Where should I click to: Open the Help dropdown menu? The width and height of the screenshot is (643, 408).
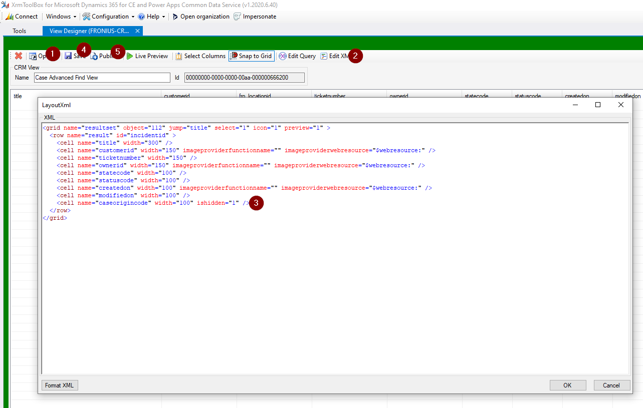click(x=151, y=17)
